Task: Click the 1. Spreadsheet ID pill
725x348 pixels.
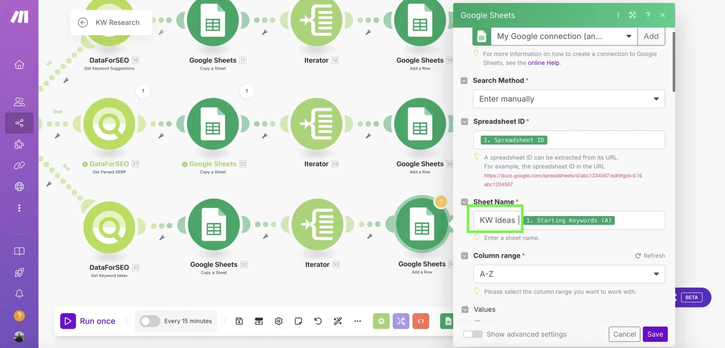Action: click(x=514, y=140)
